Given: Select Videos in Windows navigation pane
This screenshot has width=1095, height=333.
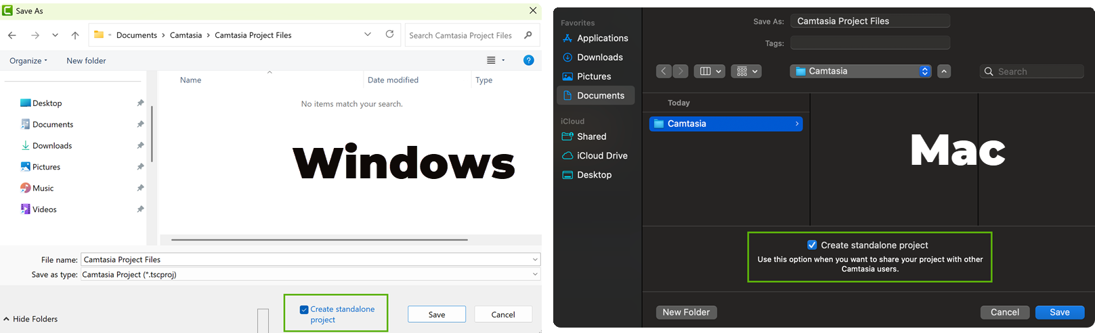Looking at the screenshot, I should click(x=38, y=209).
